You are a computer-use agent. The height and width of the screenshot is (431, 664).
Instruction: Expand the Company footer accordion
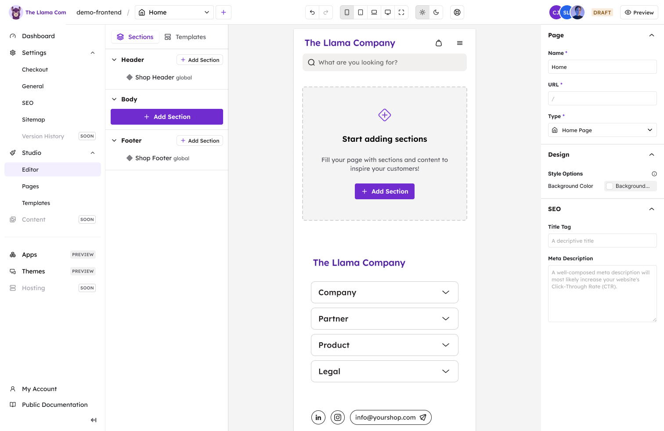pyautogui.click(x=384, y=292)
